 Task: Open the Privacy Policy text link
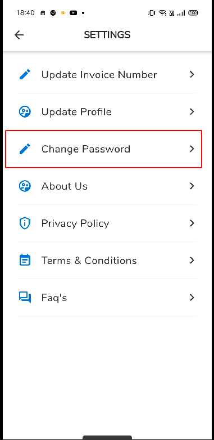75,223
